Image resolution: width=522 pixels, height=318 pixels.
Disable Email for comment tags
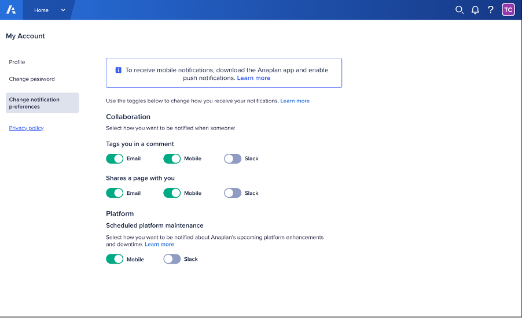tap(115, 158)
